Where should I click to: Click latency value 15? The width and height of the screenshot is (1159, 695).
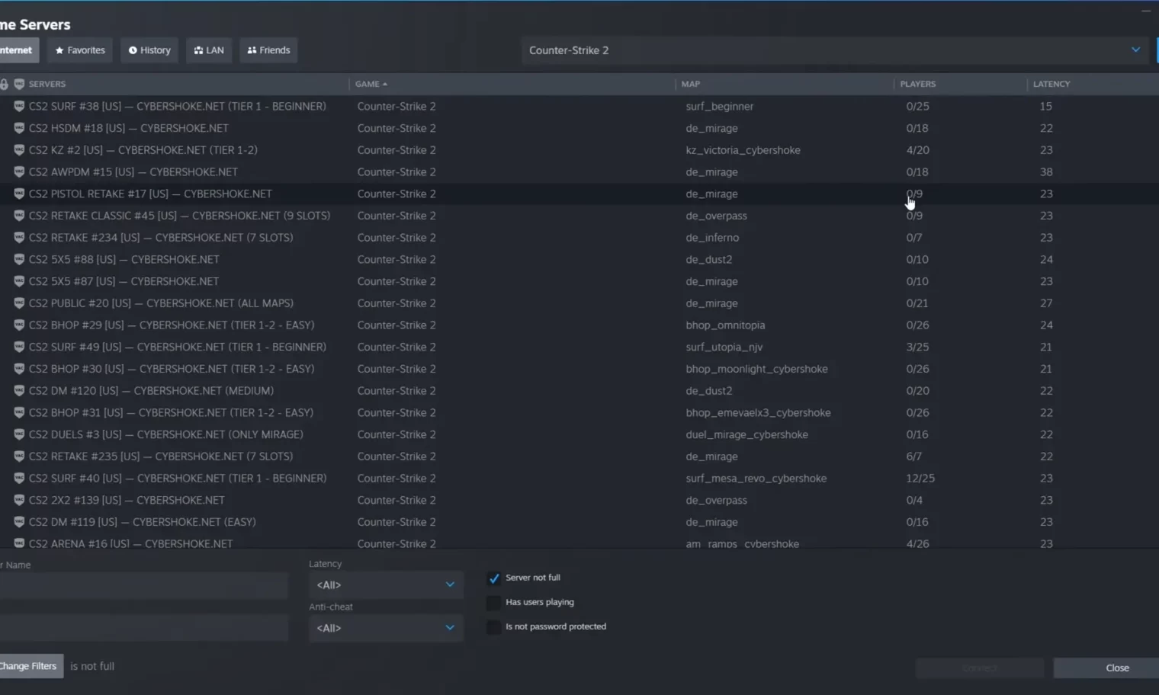(x=1045, y=107)
